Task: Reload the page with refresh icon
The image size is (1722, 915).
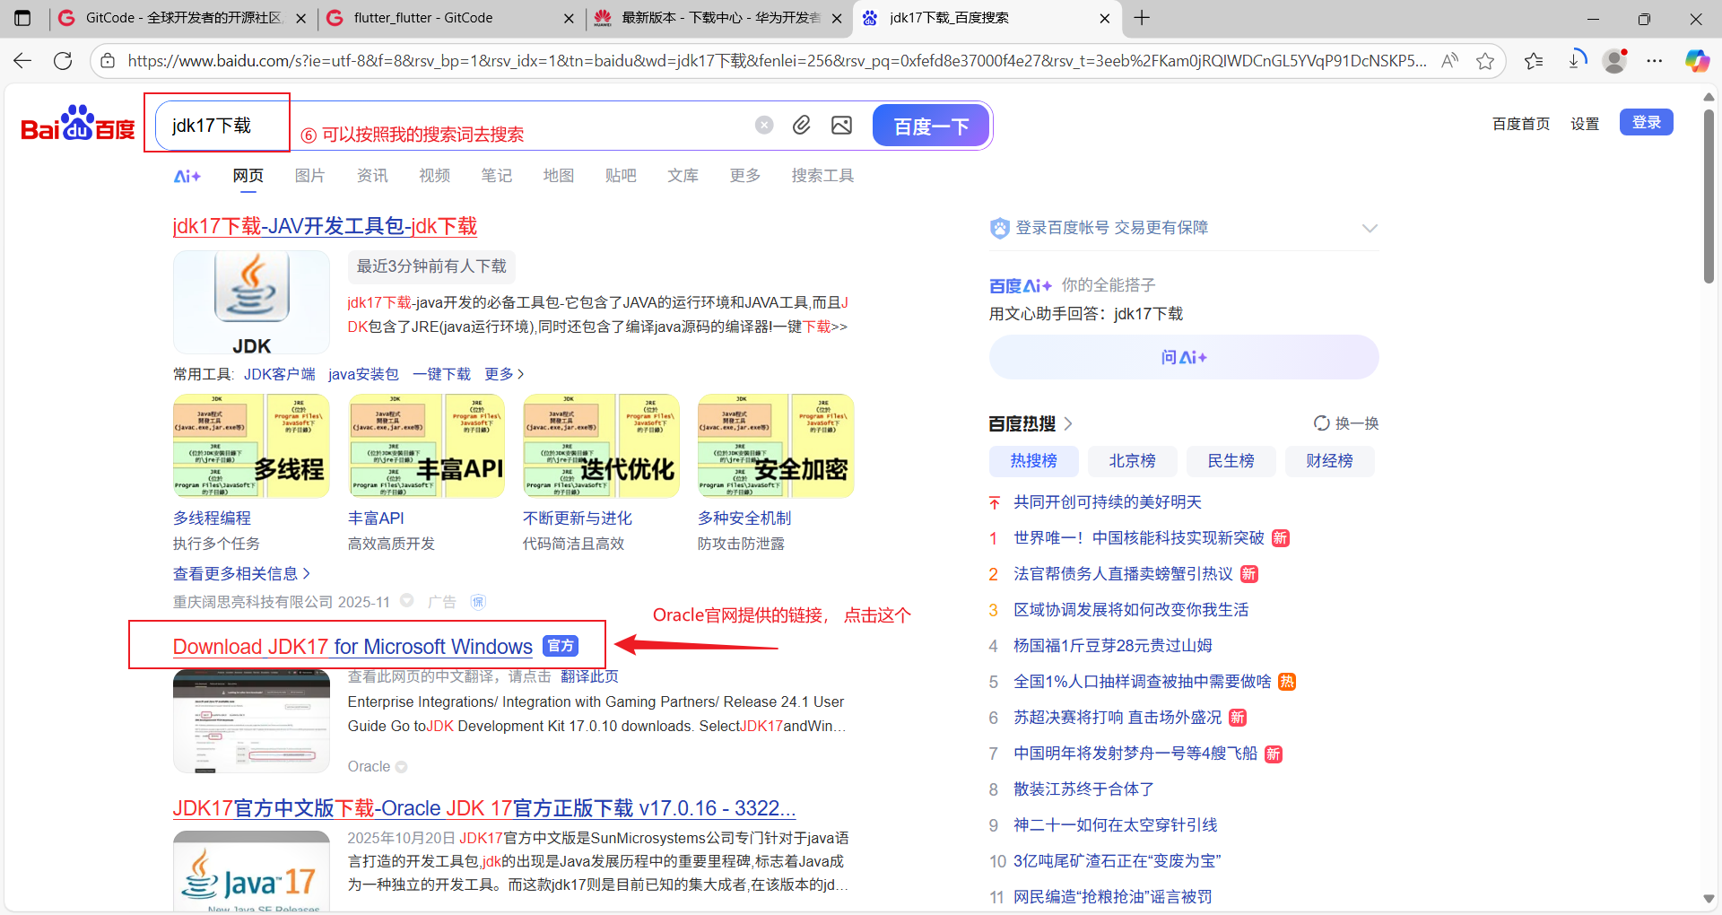Action: (63, 61)
